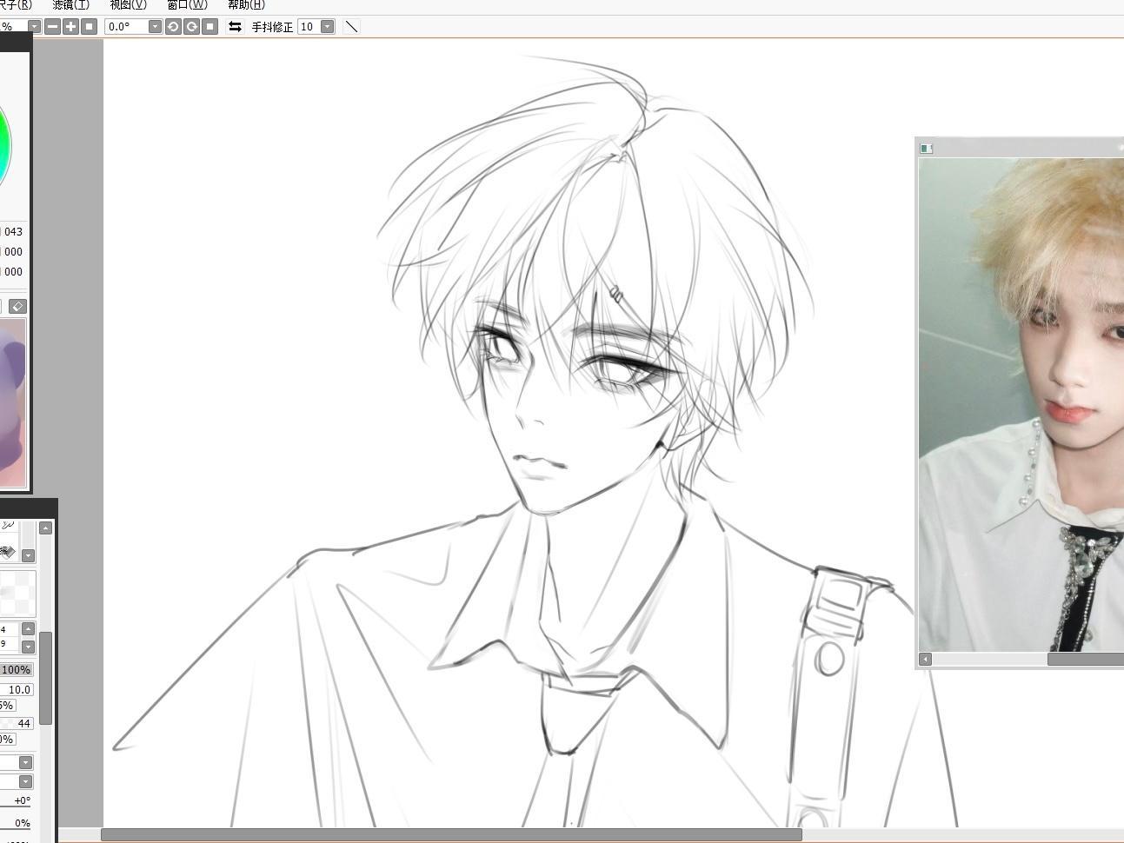
Task: Click the eraser icon above the swatch panel
Action: pos(17,306)
